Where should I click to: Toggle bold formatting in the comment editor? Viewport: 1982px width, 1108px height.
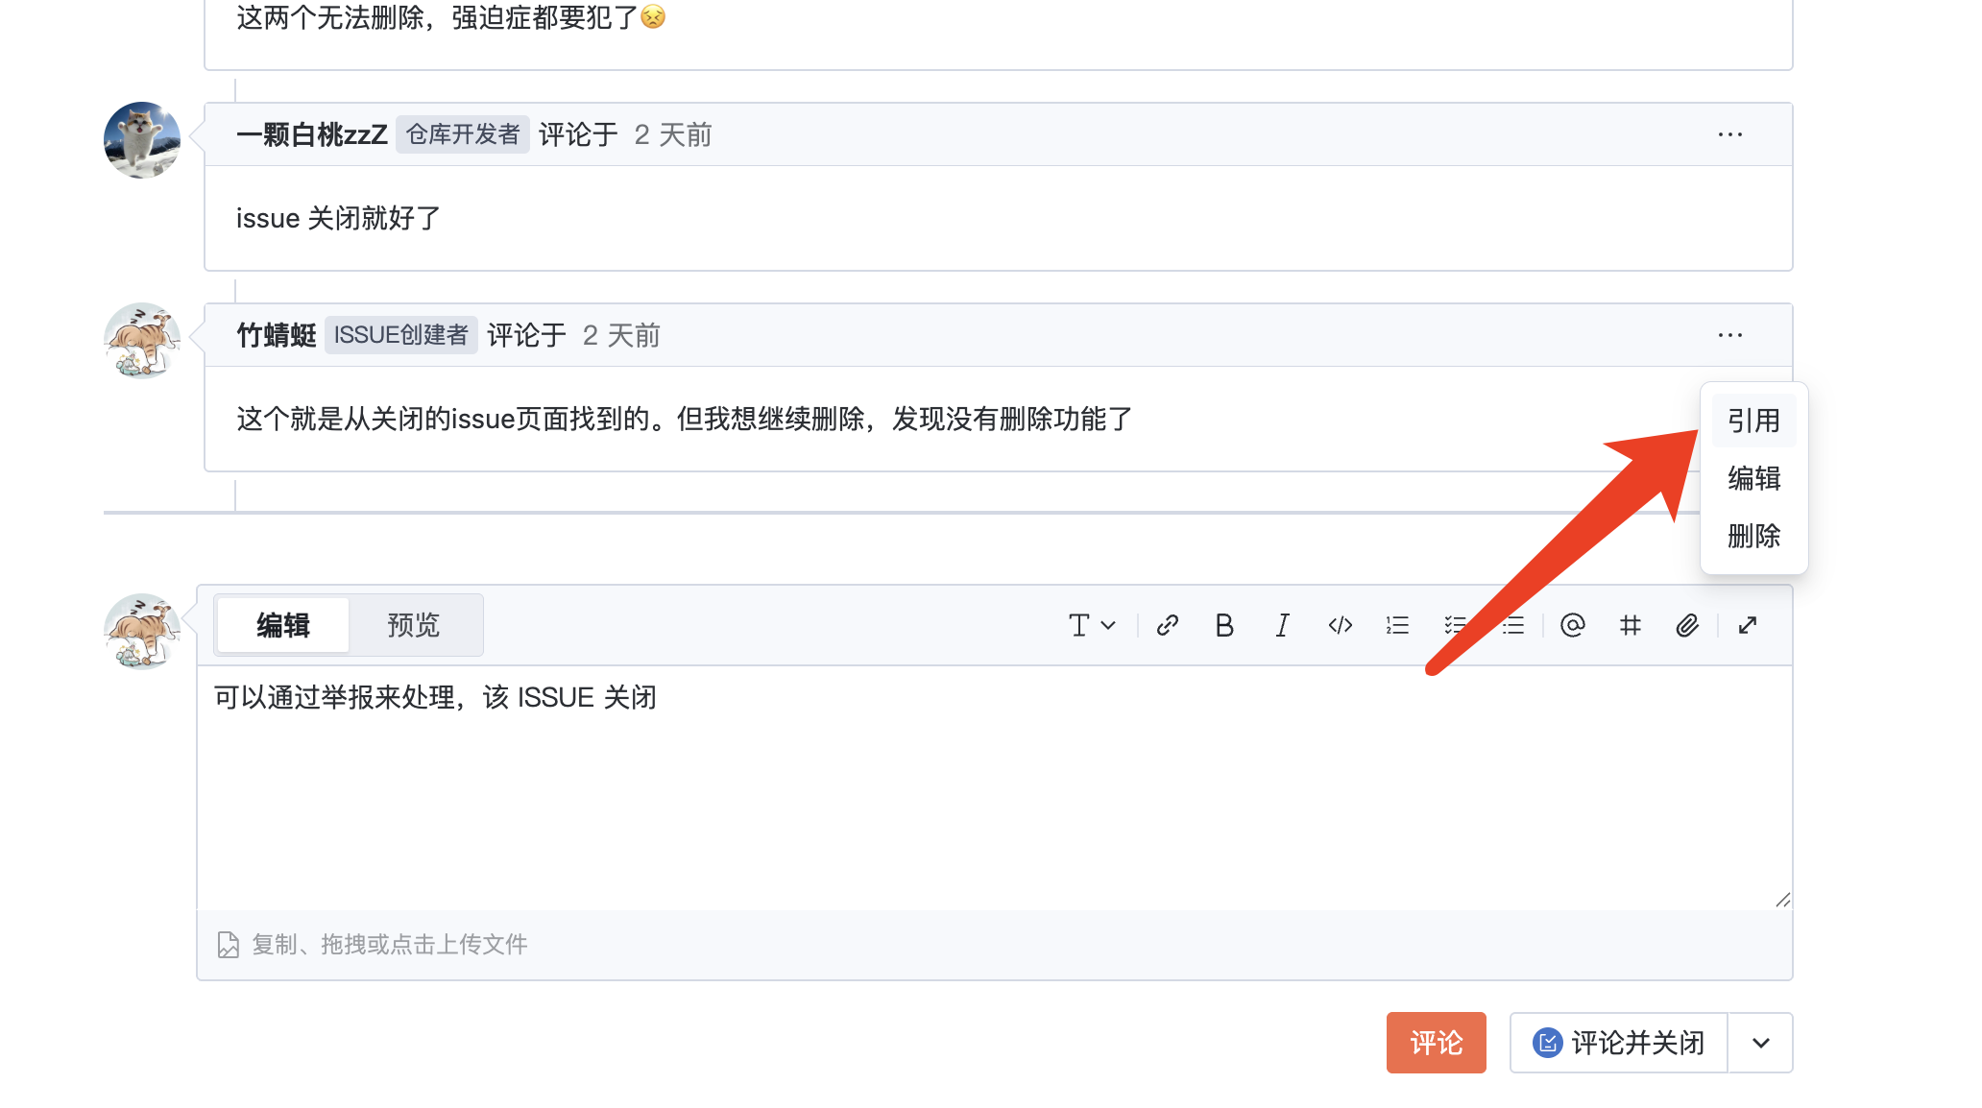point(1223,625)
